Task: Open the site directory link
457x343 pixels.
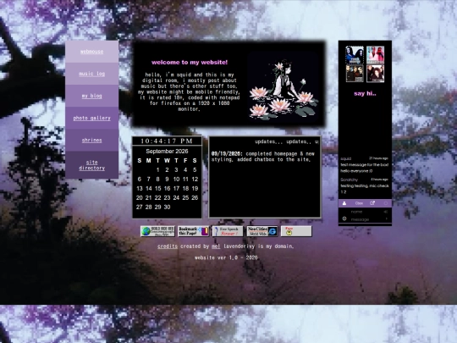Action: pos(91,165)
